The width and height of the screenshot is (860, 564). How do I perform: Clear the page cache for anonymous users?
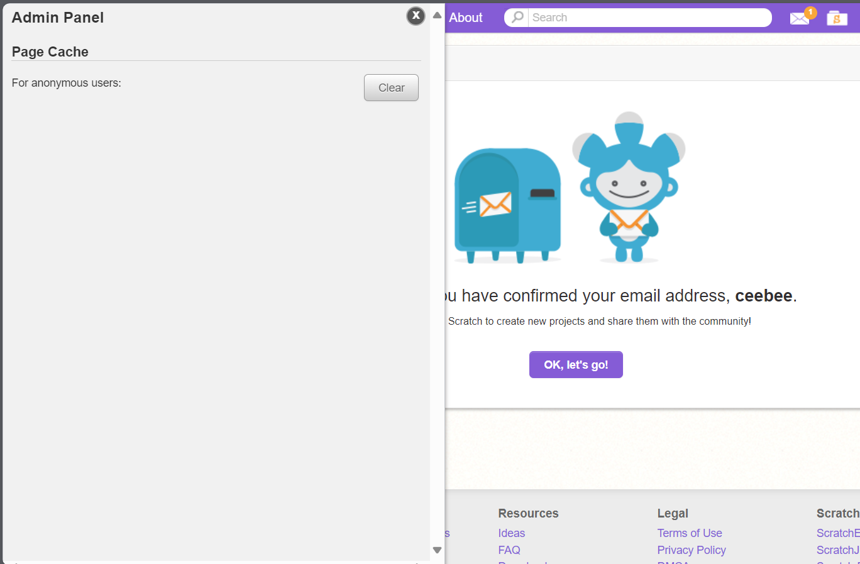[x=391, y=88]
